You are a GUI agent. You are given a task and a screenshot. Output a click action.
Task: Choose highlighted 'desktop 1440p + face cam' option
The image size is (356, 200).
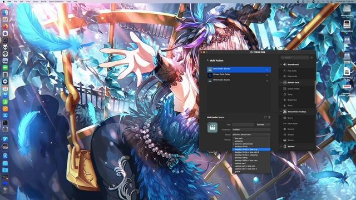251,149
